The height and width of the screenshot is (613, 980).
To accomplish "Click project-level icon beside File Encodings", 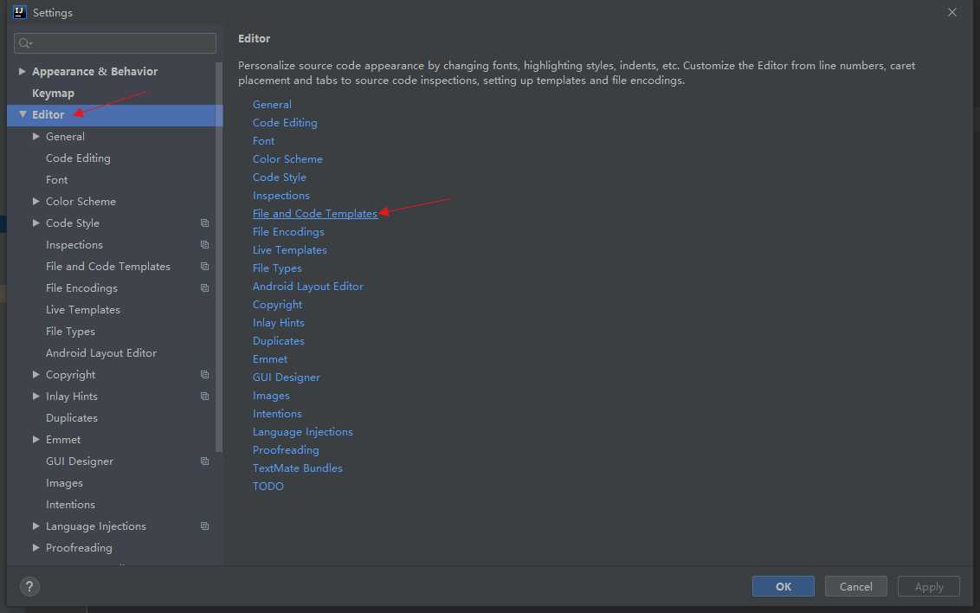I will click(204, 288).
